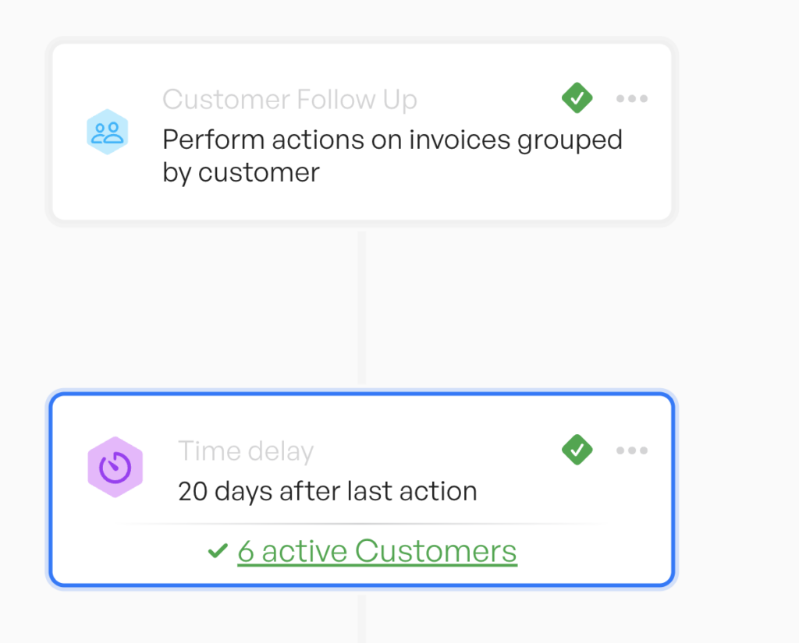This screenshot has width=799, height=643.
Task: Open three-dot menu on Time delay step
Action: (x=632, y=450)
